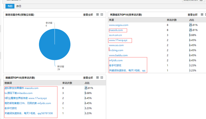Close the 新老访客分布 panel
Image resolution: width=206 pixels, height=119 pixels.
(102, 15)
